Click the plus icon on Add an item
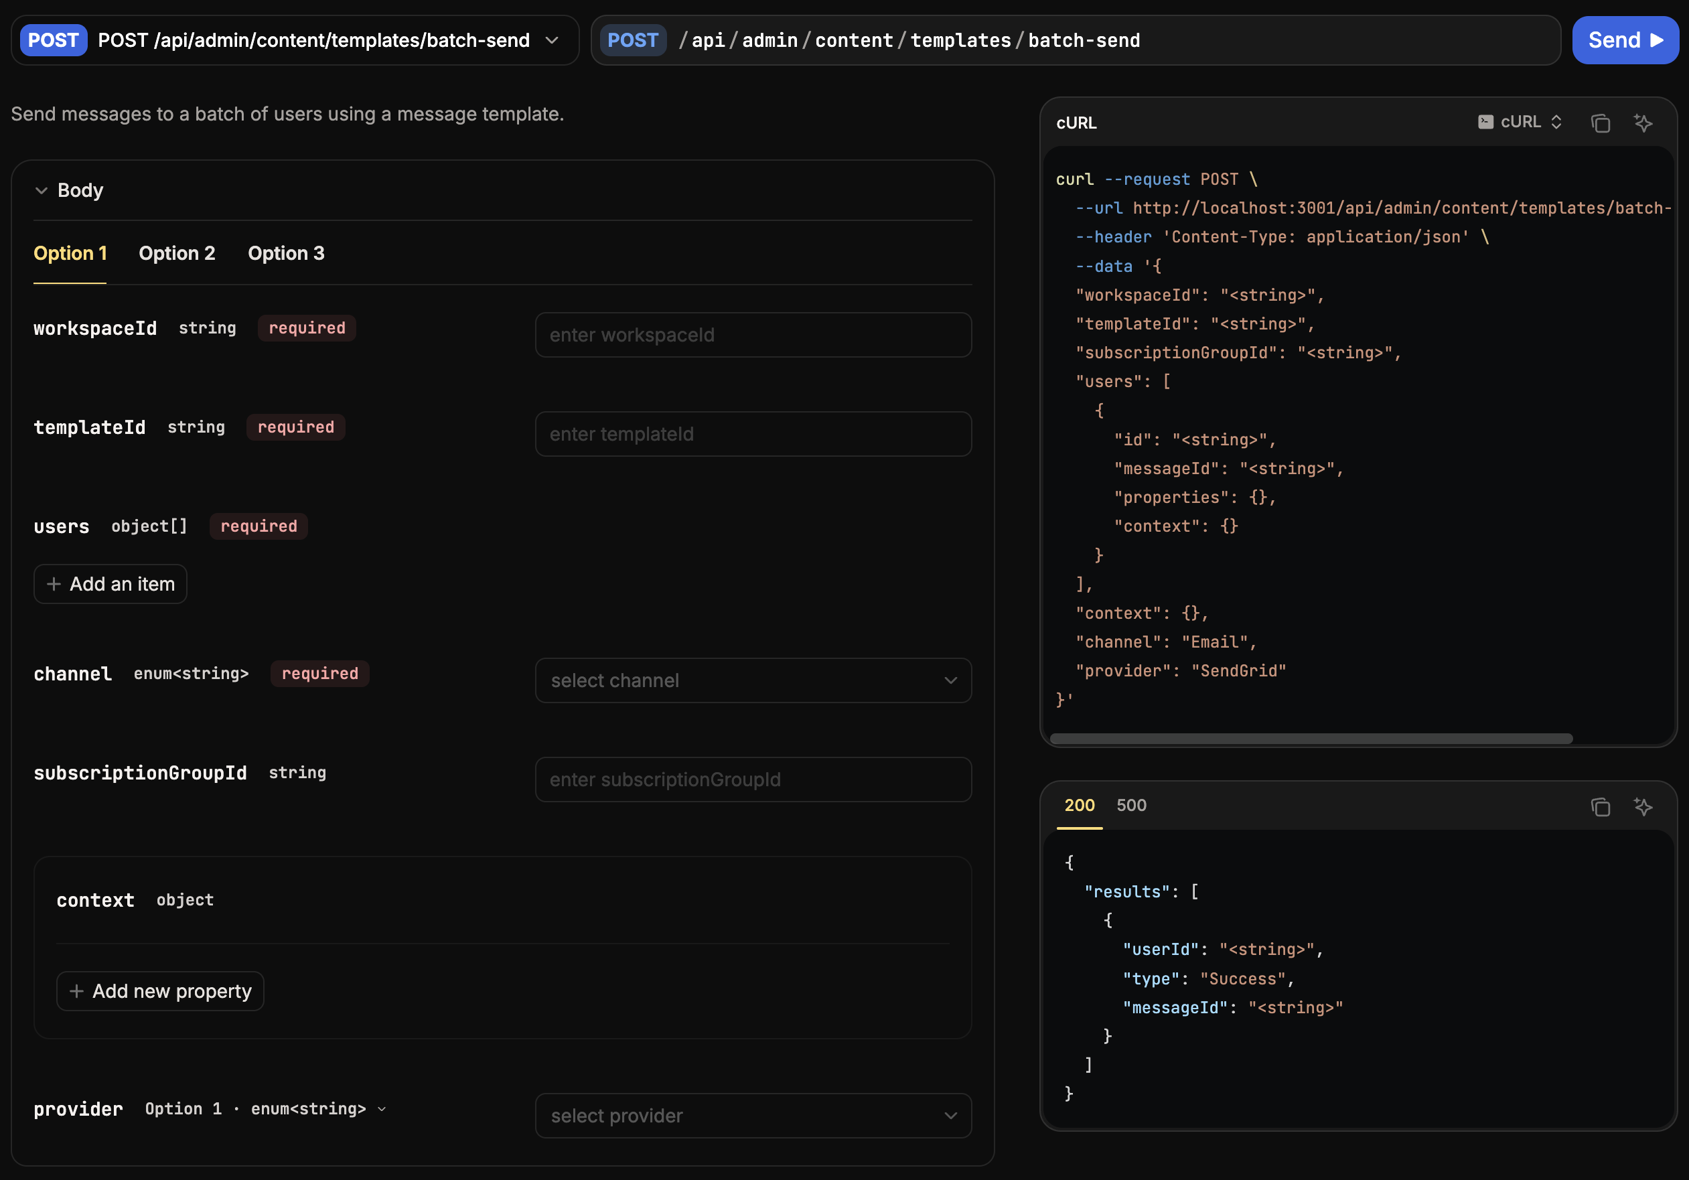 coord(54,584)
